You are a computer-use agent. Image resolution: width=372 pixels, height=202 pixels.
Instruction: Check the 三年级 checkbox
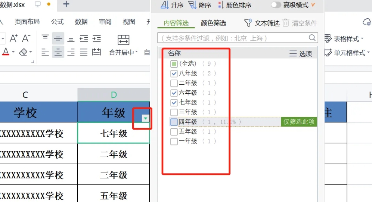tap(174, 112)
